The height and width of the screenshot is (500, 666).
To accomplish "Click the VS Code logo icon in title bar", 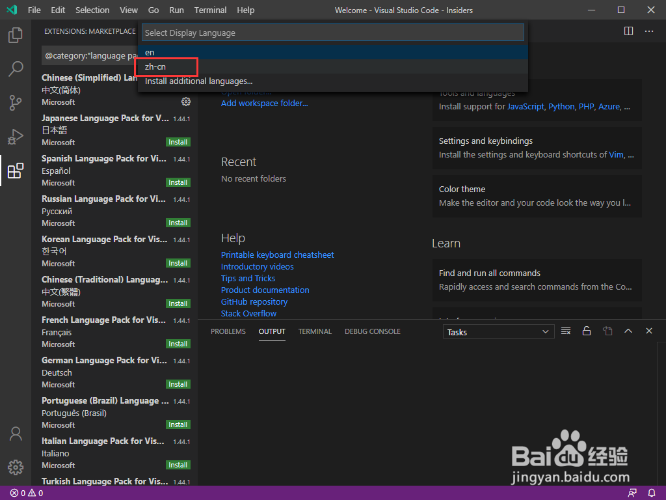I will pos(12,10).
